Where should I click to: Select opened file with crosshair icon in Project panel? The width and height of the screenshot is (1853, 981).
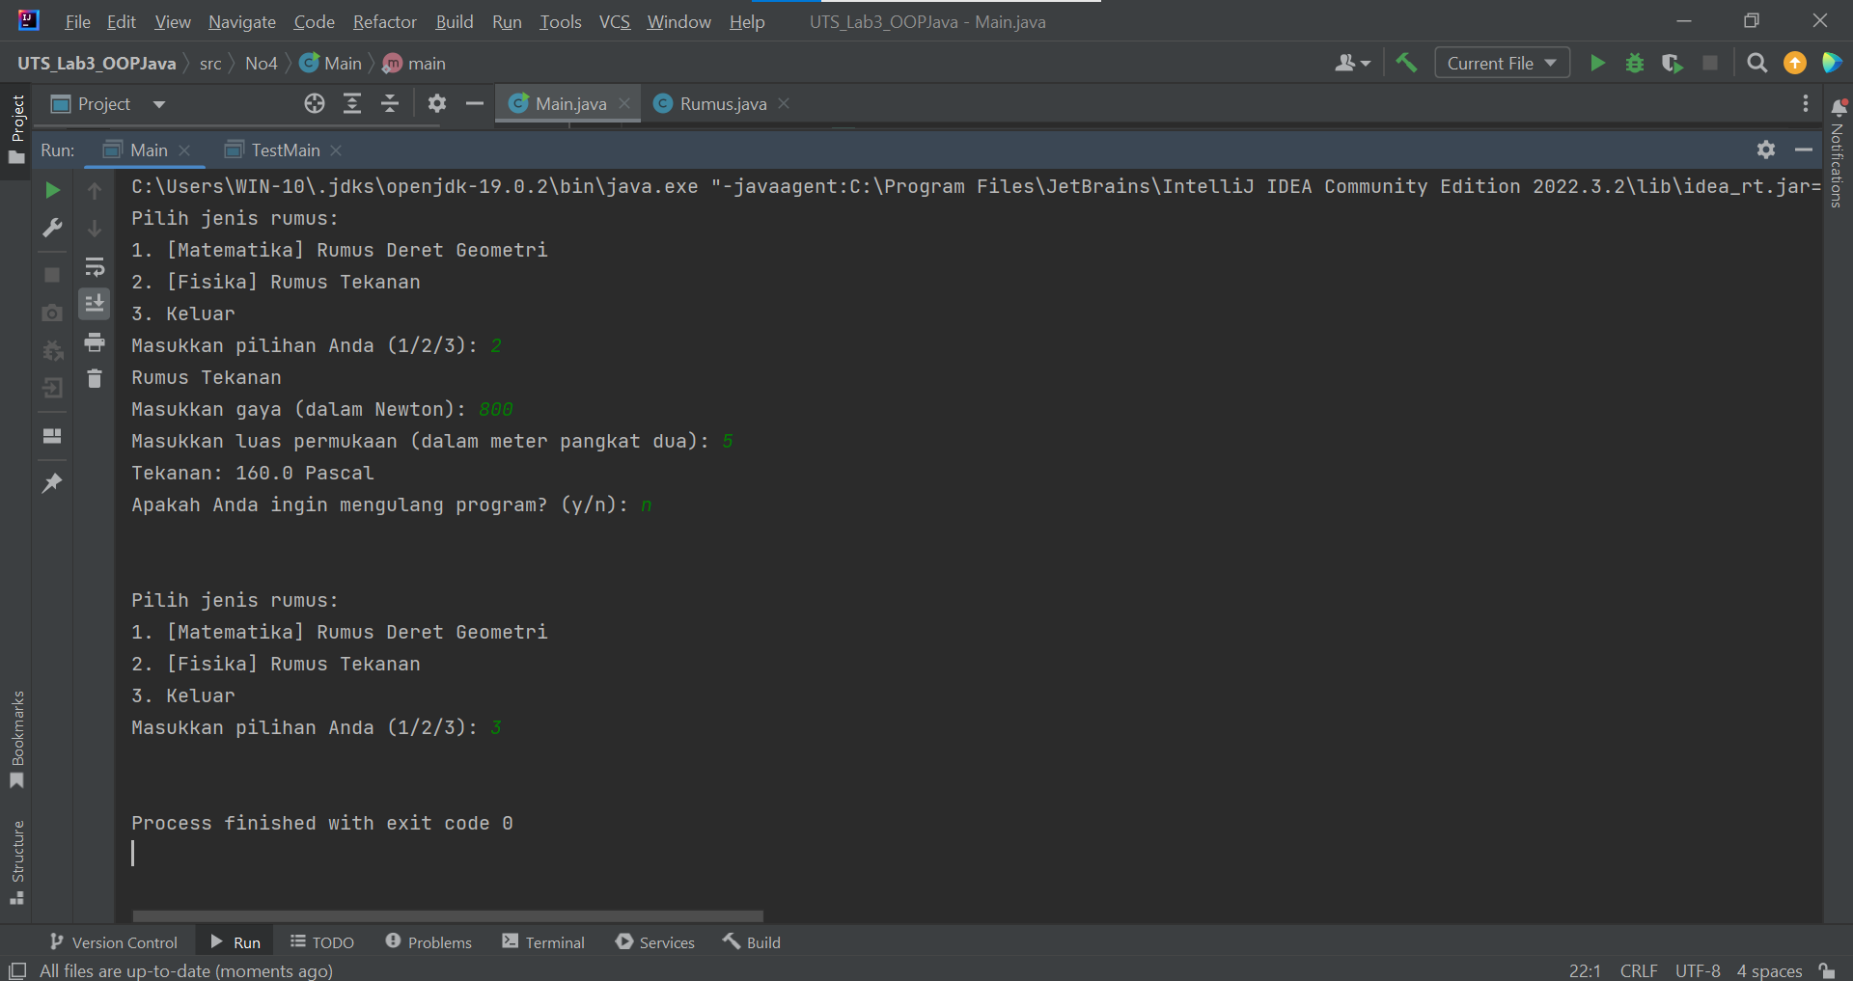(314, 103)
